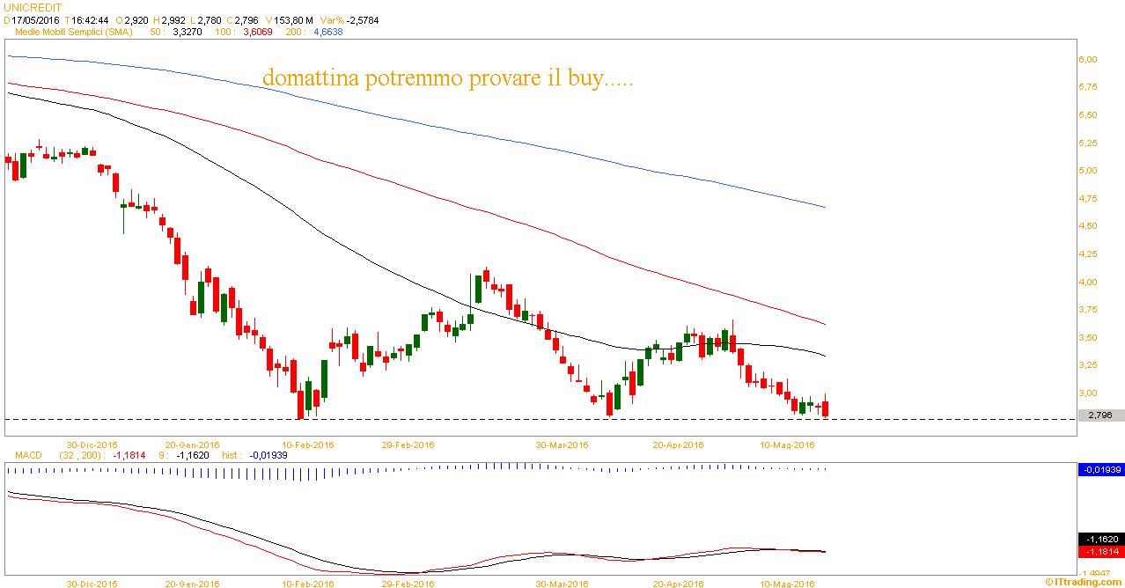Select the orange annotation 'domattina potremmo provare il buy'
The width and height of the screenshot is (1125, 588).
(x=447, y=79)
